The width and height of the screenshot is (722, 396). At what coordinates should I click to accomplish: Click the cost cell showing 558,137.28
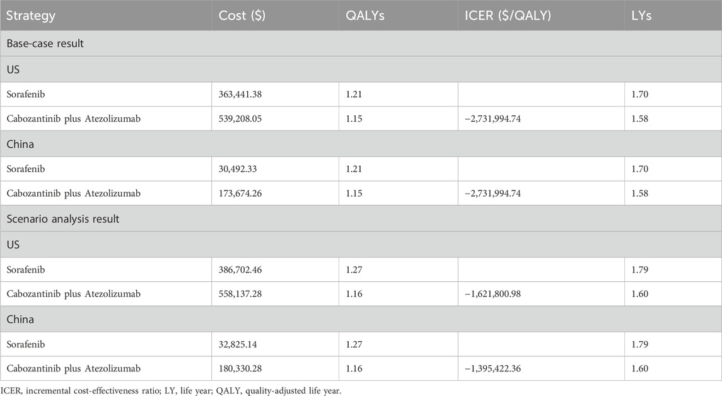tap(249, 294)
